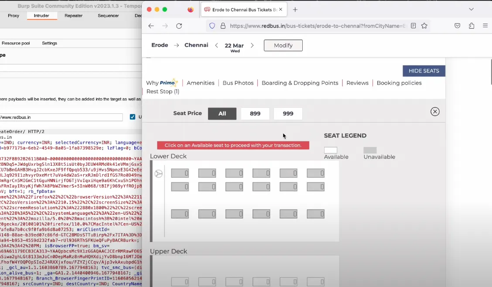This screenshot has height=287, width=492.
Task: Open the Firefox application menu
Action: pos(485,26)
